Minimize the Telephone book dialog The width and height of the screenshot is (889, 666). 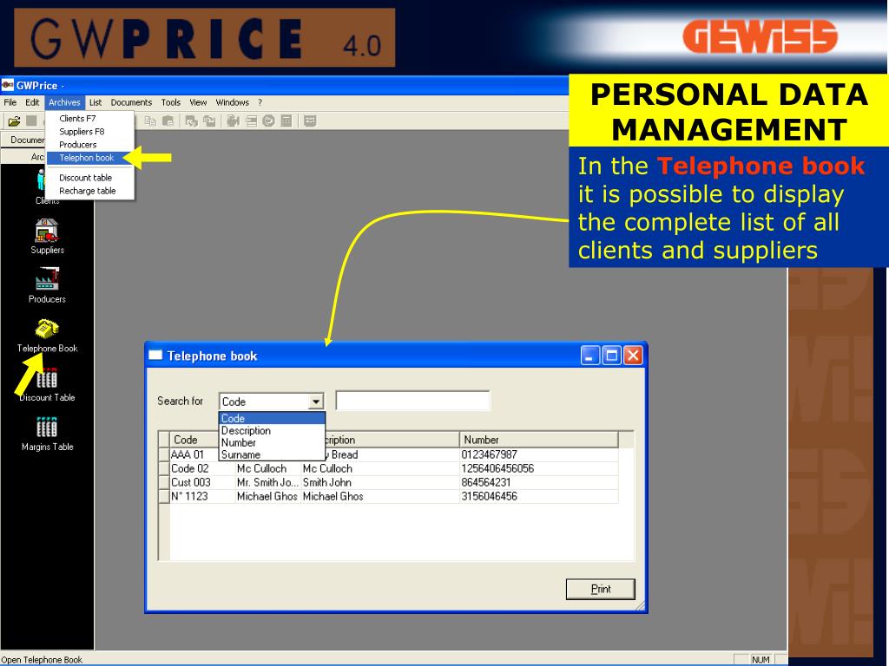tap(590, 356)
